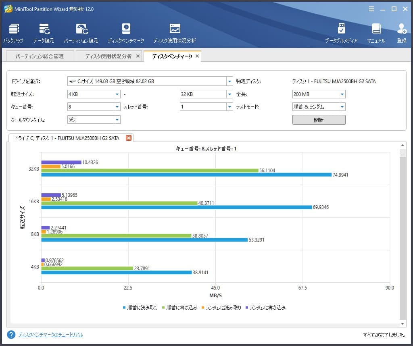Image resolution: width=413 pixels, height=346 pixels.
Task: Click the 16KB blue bar 69.9346
Action: (177, 207)
